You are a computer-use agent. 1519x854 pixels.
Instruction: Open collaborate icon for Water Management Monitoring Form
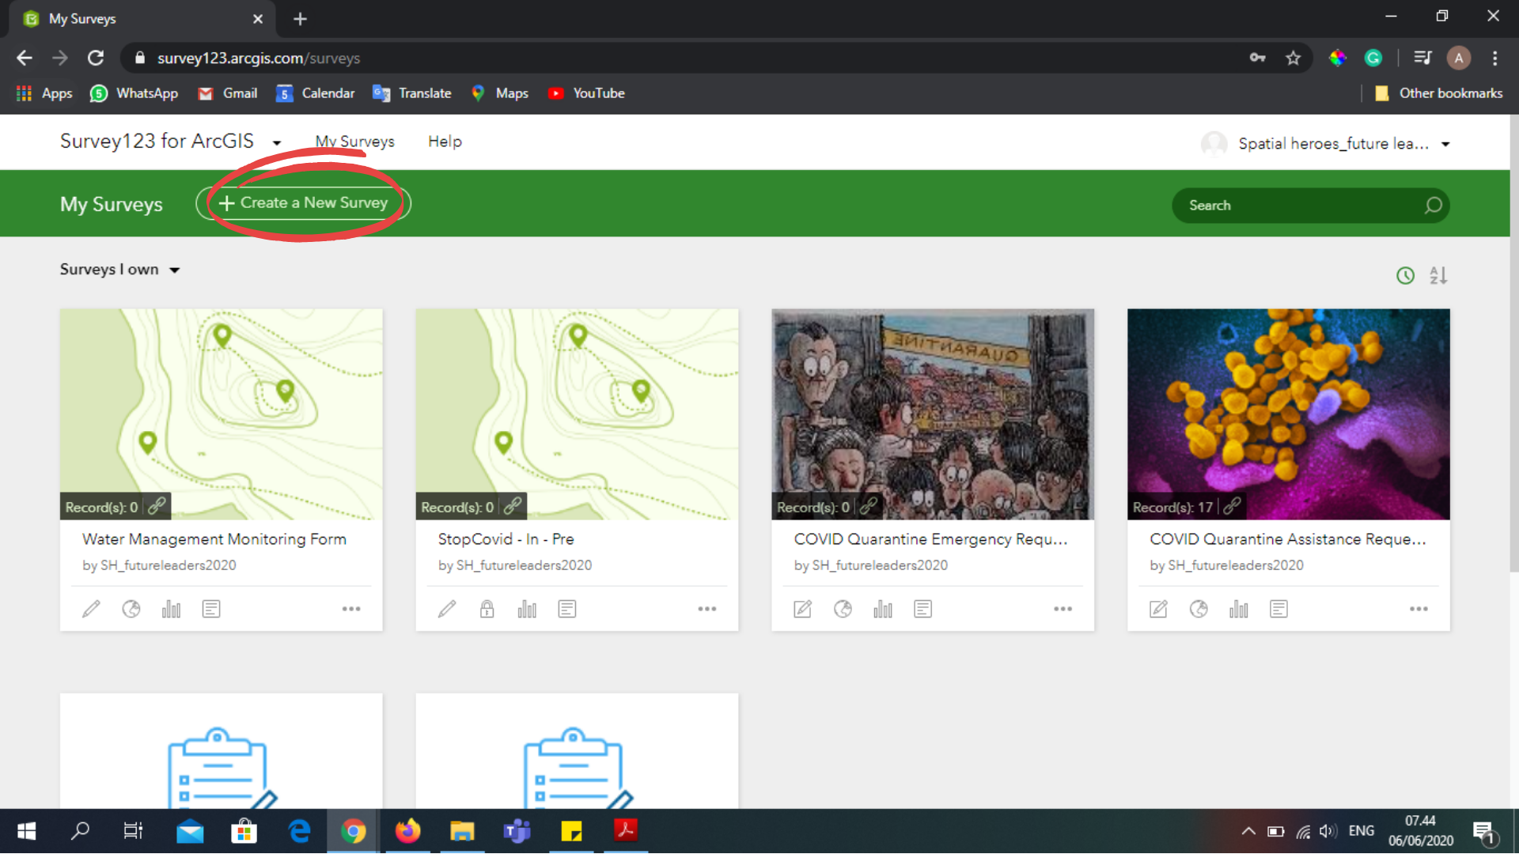pos(131,609)
